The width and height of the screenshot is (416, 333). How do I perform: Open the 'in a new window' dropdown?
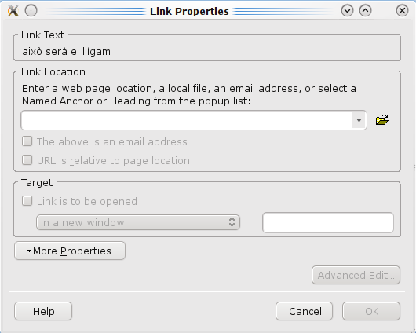[x=138, y=222]
